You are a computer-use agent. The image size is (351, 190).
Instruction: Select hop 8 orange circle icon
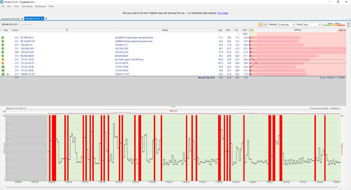(3, 59)
